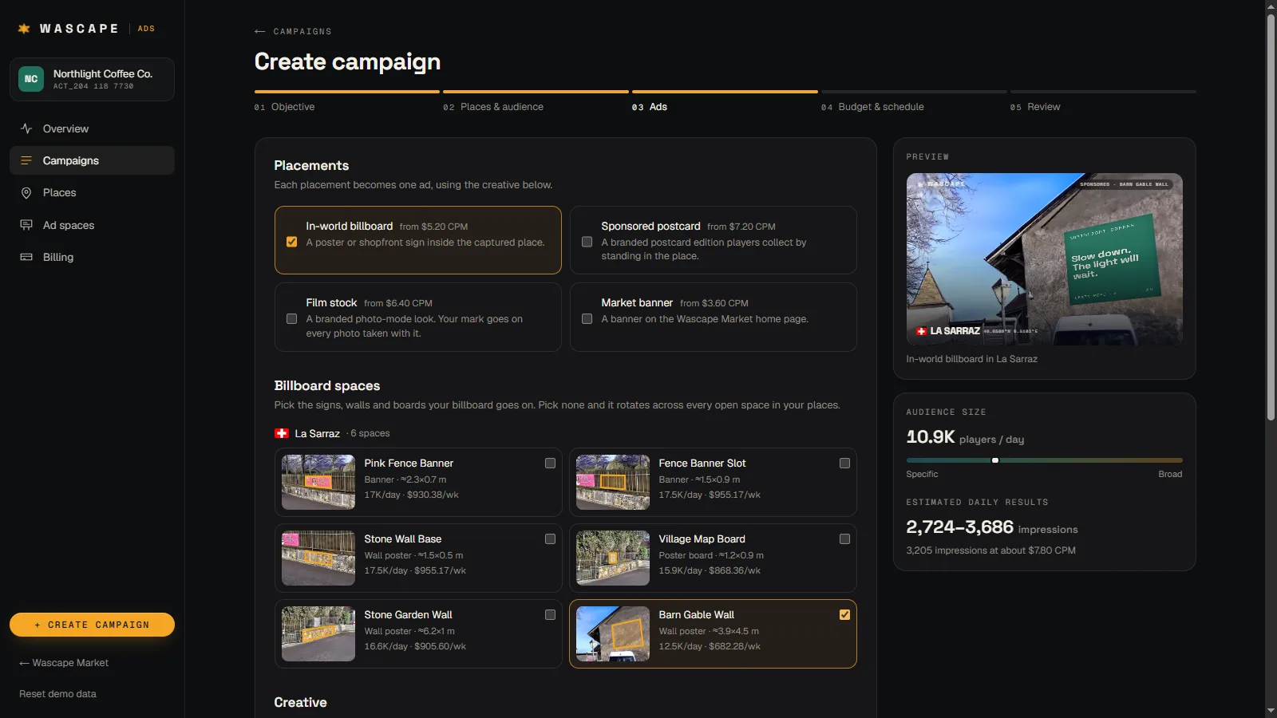Deselect the Barn Gable Wall space

[844, 614]
